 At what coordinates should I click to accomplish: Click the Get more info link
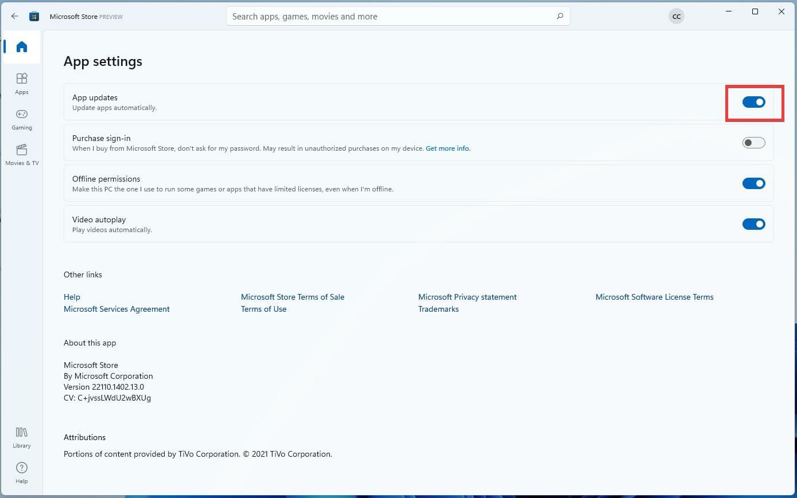[448, 148]
